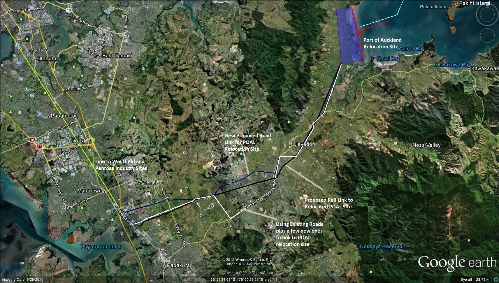Select the East Tamaki place marker

(x=100, y=56)
